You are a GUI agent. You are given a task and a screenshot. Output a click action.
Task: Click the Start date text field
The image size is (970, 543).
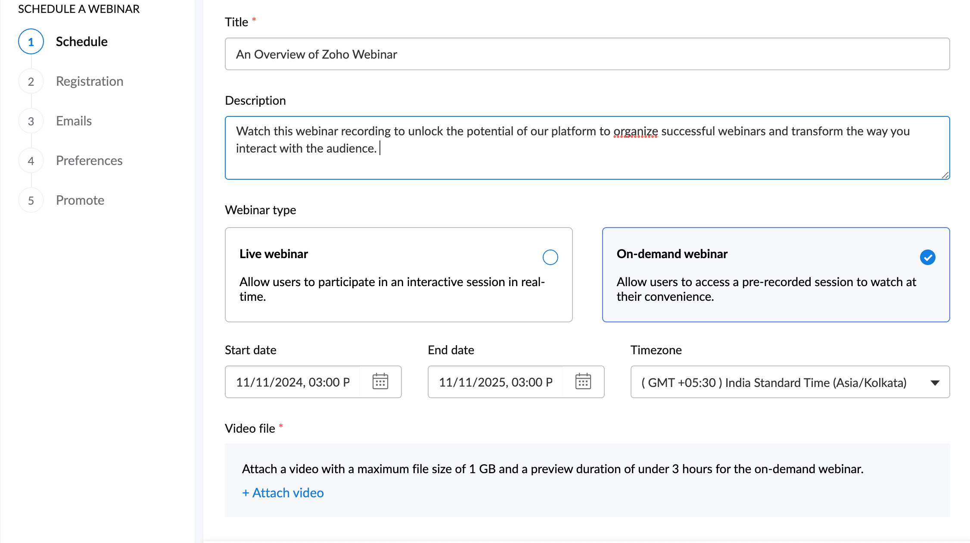tap(293, 382)
